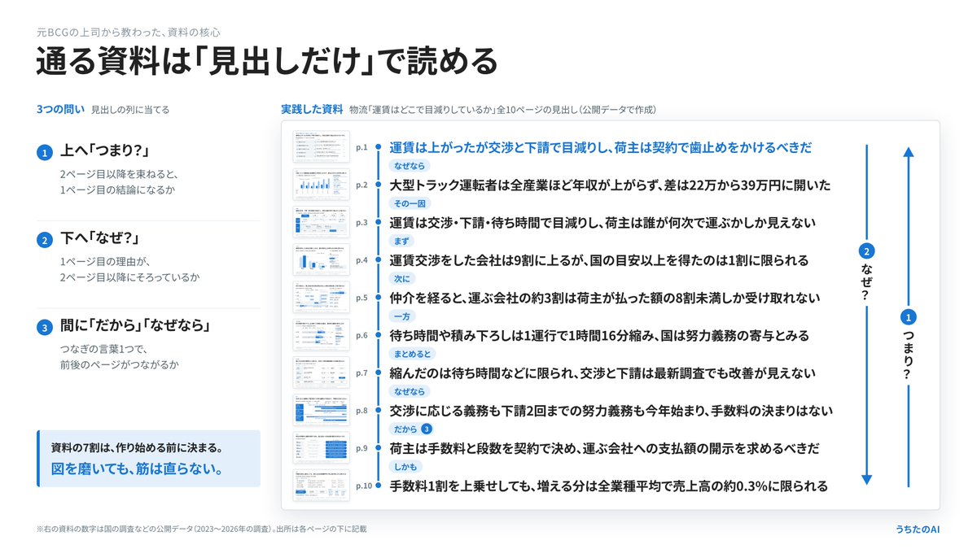977x549 pixels.
Task: Click the p.8 slide thumbnail
Action: click(321, 411)
